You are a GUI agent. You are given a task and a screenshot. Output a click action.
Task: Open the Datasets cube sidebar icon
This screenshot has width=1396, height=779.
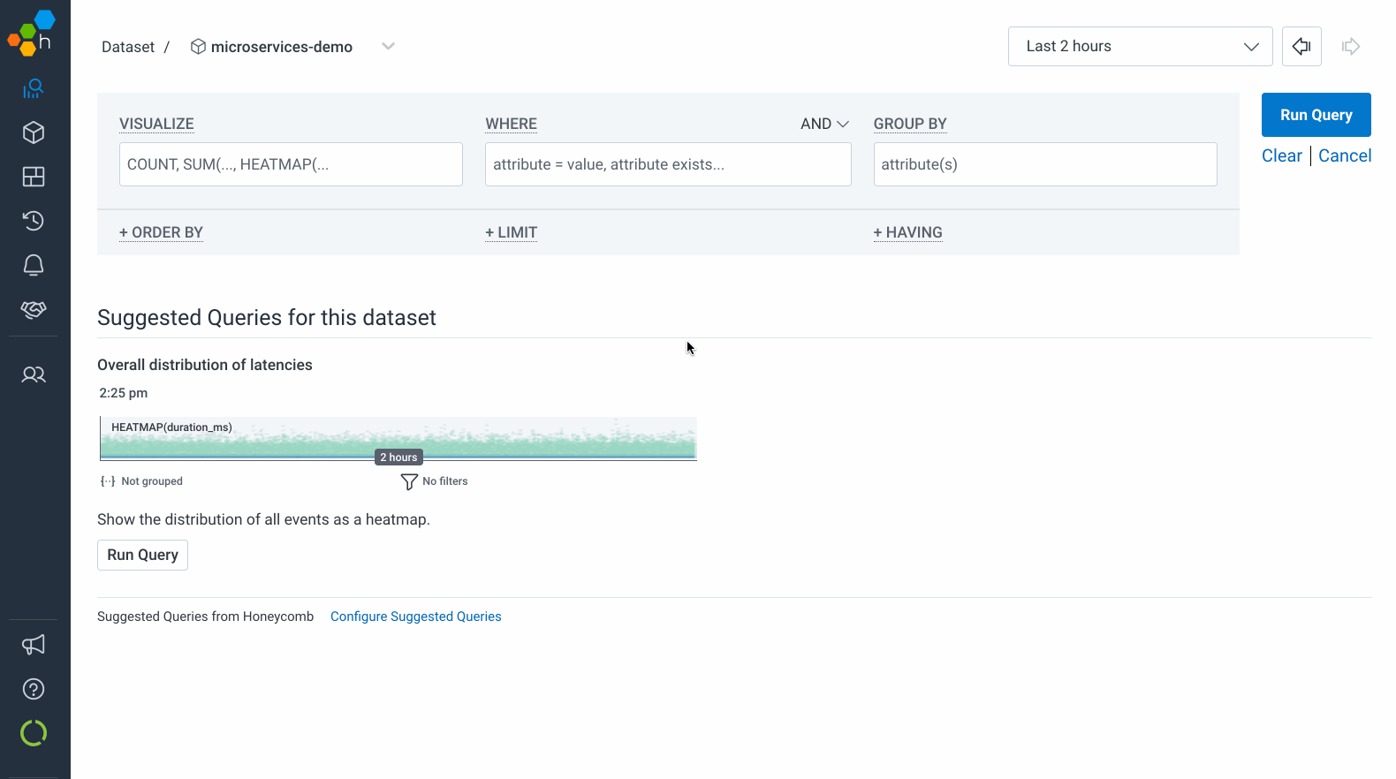[x=34, y=132]
